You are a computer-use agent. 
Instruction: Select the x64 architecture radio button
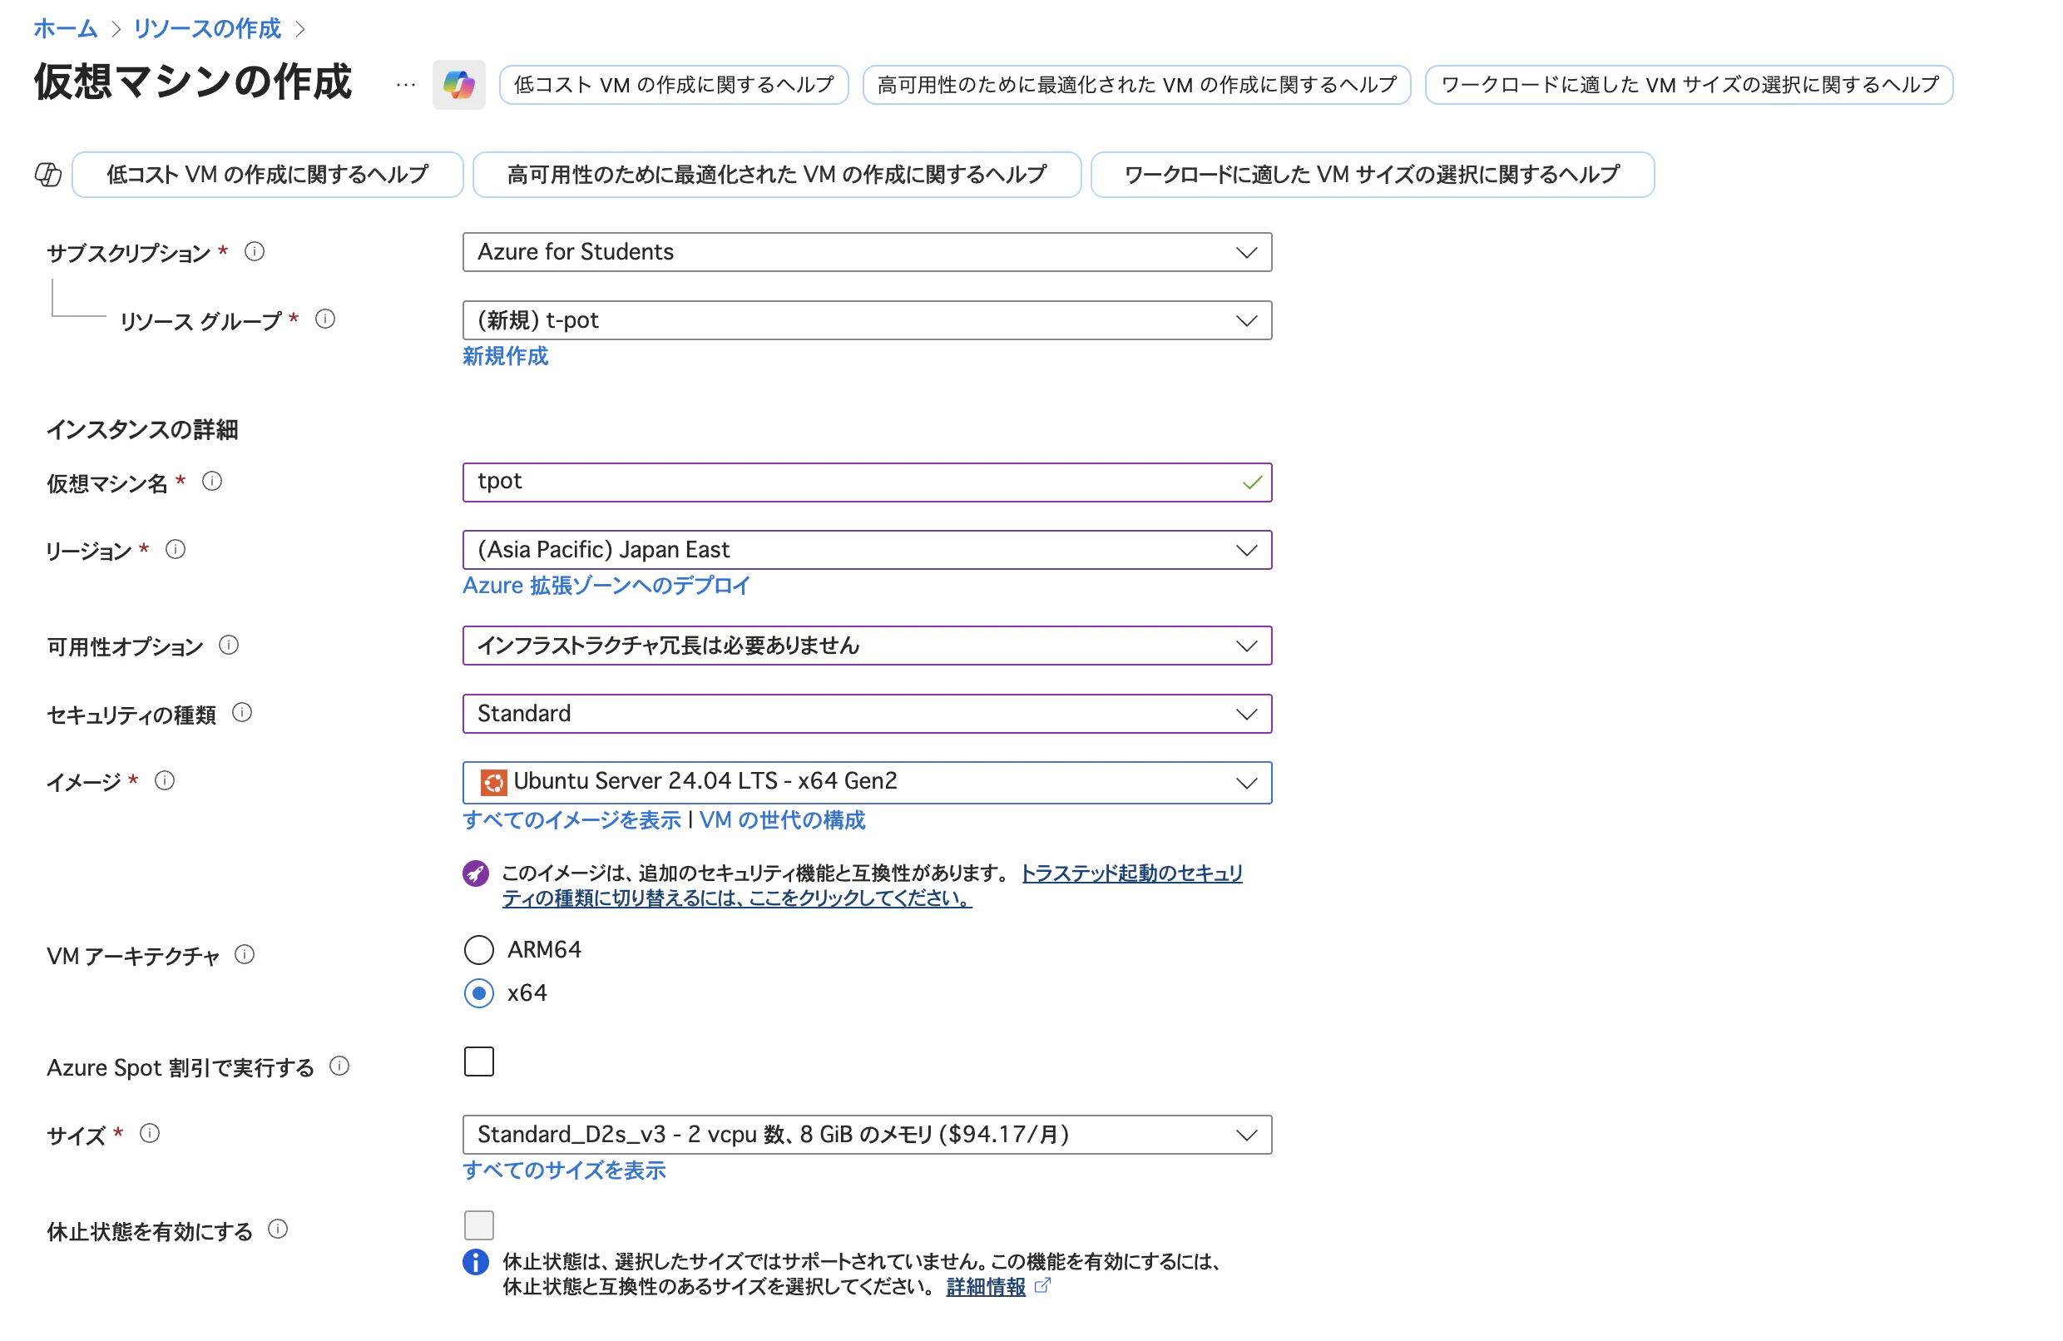pyautogui.click(x=479, y=994)
